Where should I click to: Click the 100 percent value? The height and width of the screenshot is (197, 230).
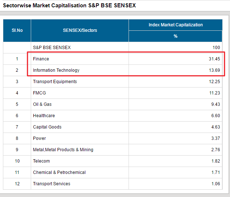216,48
